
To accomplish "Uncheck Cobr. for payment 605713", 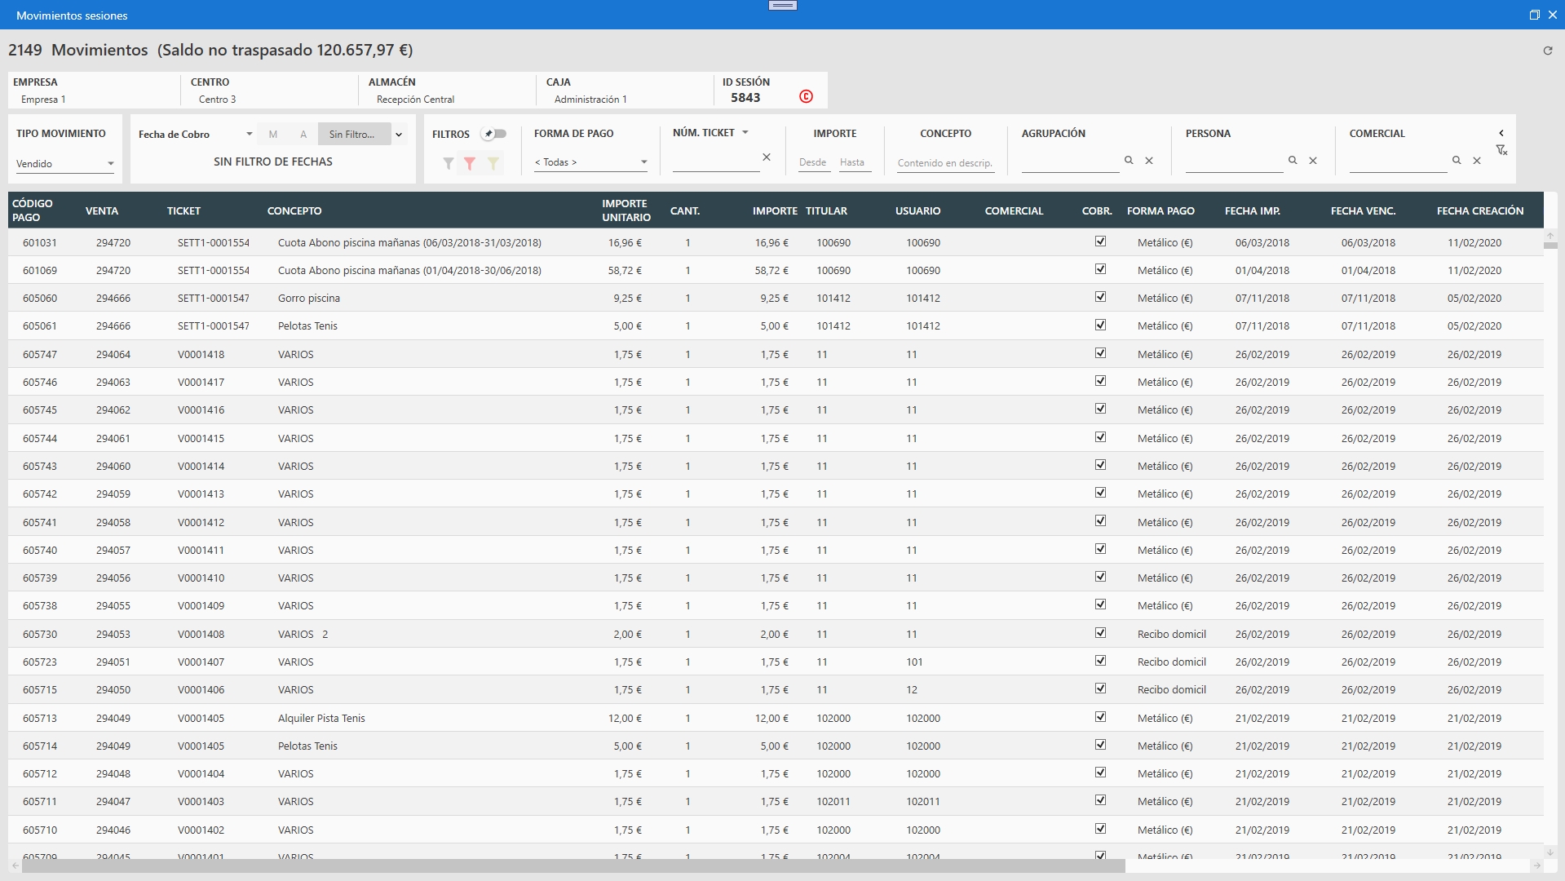I will tap(1100, 717).
